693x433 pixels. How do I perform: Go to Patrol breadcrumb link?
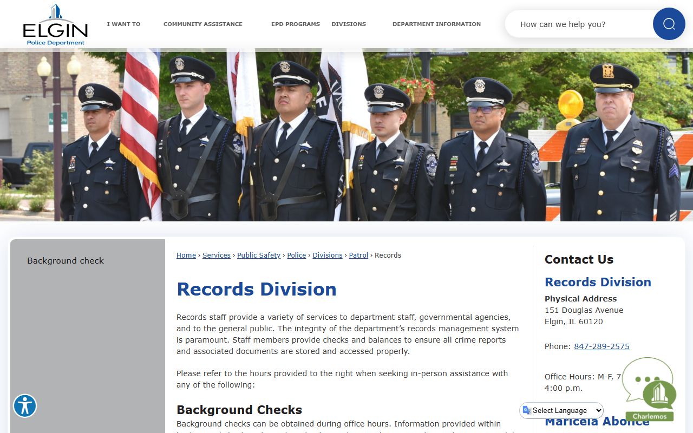[358, 255]
